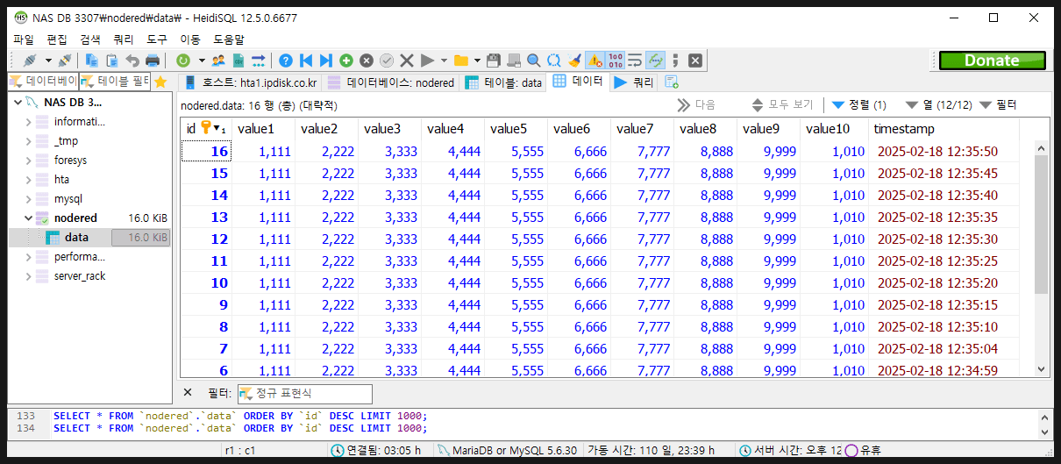Switch to the 쿼리 tab
The height and width of the screenshot is (464, 1061).
633,82
